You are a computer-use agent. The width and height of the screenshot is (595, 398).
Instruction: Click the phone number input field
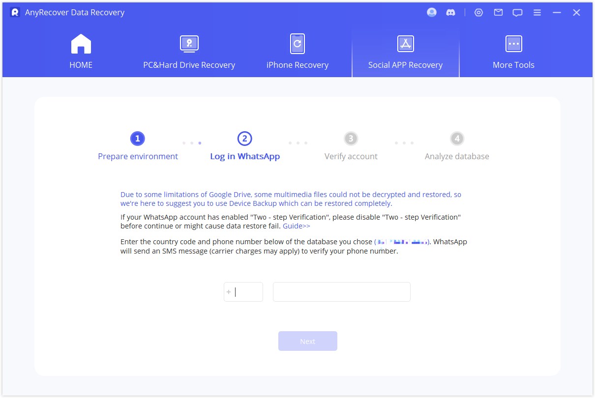341,291
